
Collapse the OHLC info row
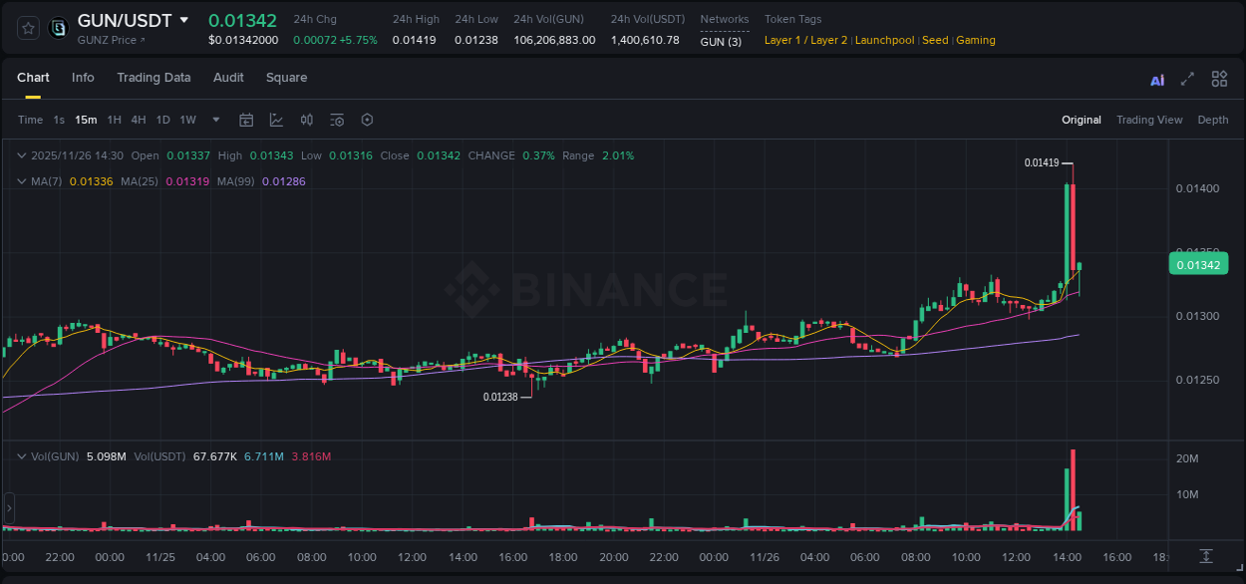22,155
